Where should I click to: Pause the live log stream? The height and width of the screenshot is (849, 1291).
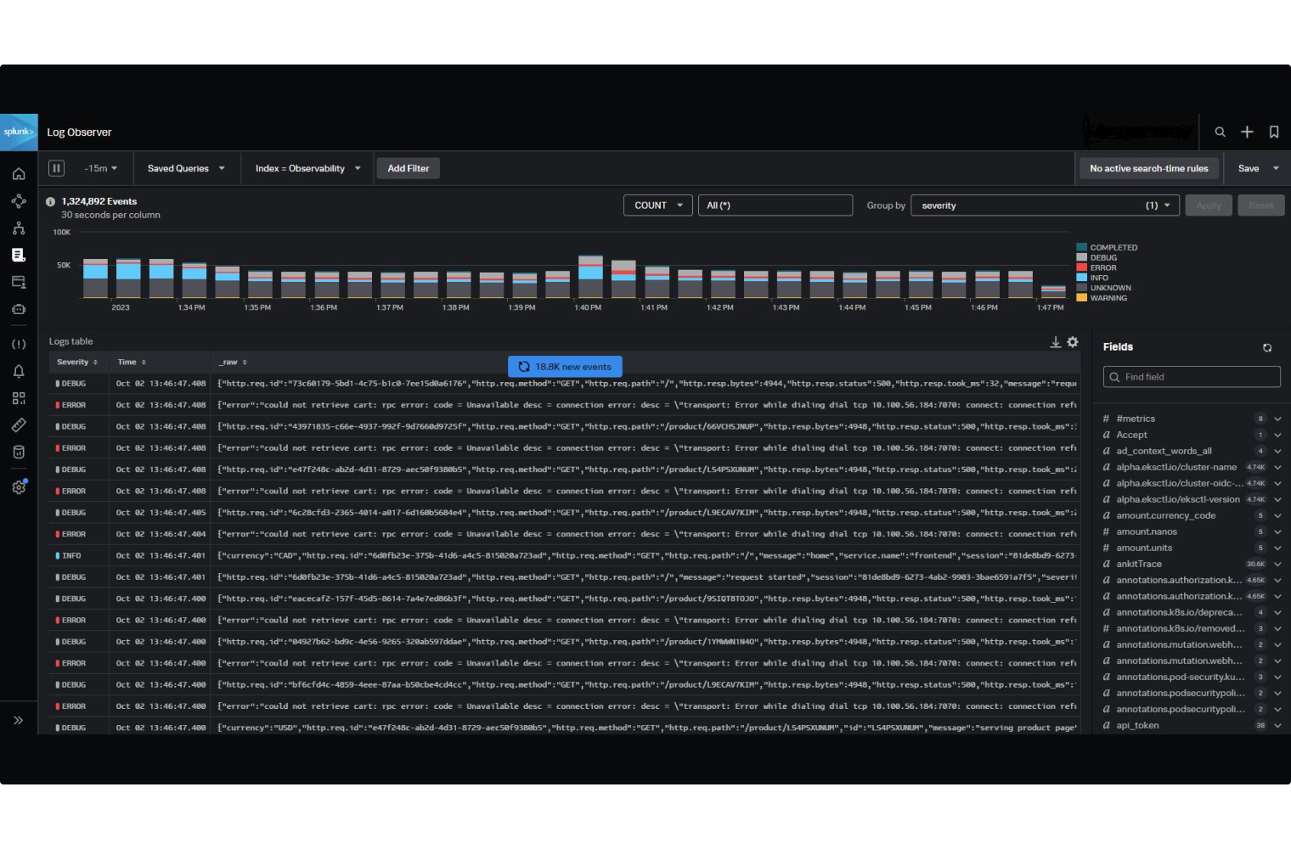56,168
